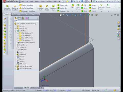The image size is (123, 92).
Task: Select the Rib feature
Action: pyautogui.click(x=84, y=5)
